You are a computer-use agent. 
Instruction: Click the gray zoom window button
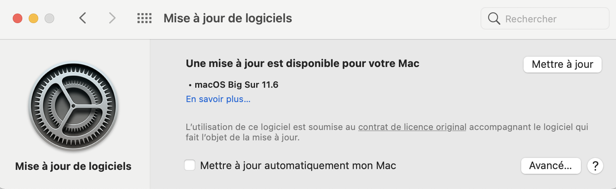pyautogui.click(x=49, y=18)
